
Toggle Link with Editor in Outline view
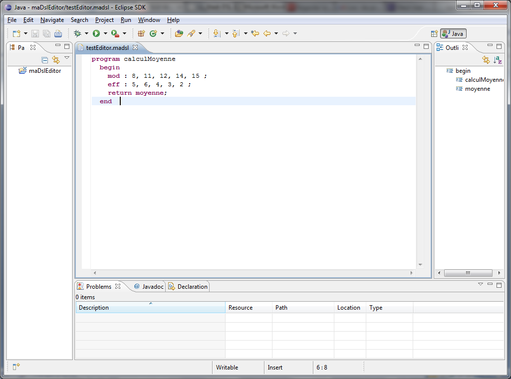(486, 60)
